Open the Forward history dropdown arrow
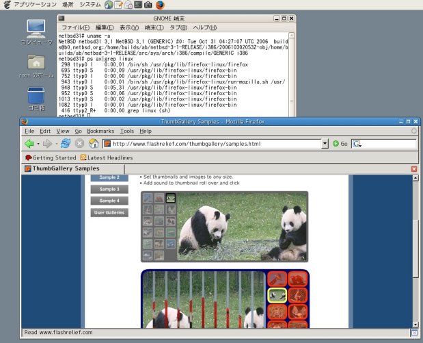 pos(56,144)
